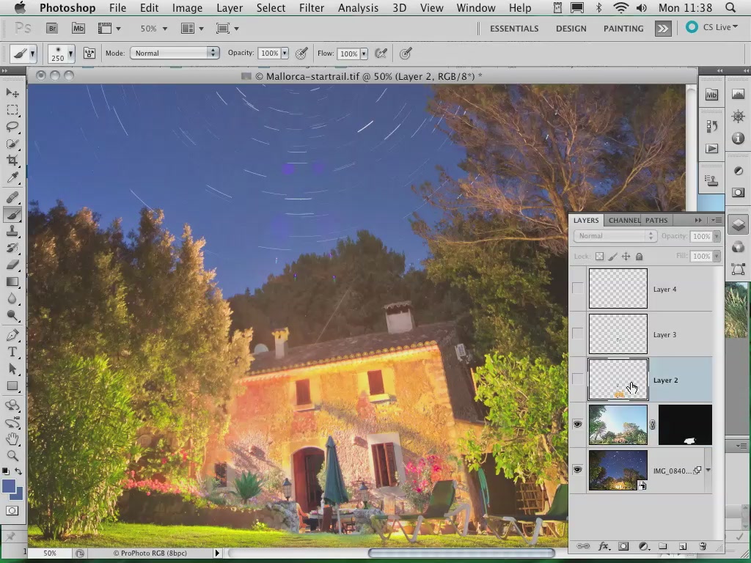The width and height of the screenshot is (751, 563).
Task: Show Layer 4 with visibility box
Action: pos(578,288)
